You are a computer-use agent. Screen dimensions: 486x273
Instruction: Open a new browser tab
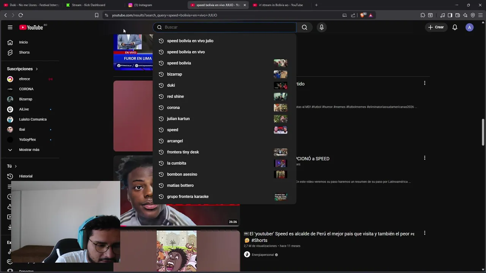click(316, 5)
